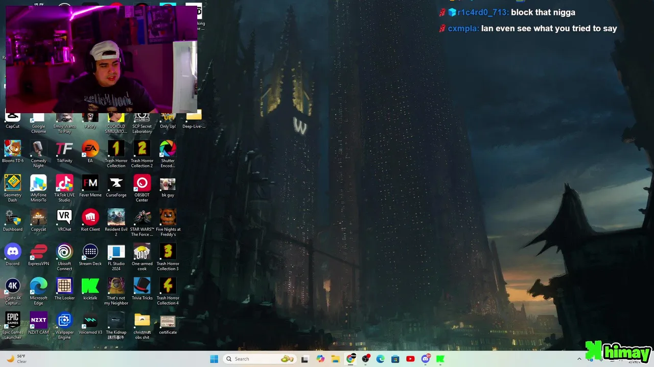Select Trash Horror Collection 3 icon

point(168,257)
